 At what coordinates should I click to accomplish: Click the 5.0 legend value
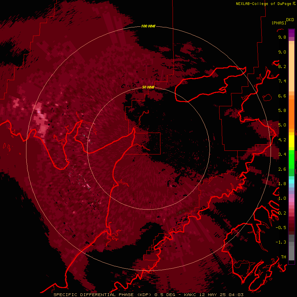tap(282, 125)
